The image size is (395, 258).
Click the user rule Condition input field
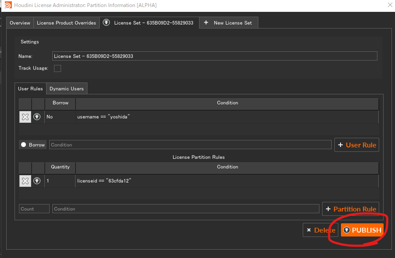pyautogui.click(x=190, y=145)
